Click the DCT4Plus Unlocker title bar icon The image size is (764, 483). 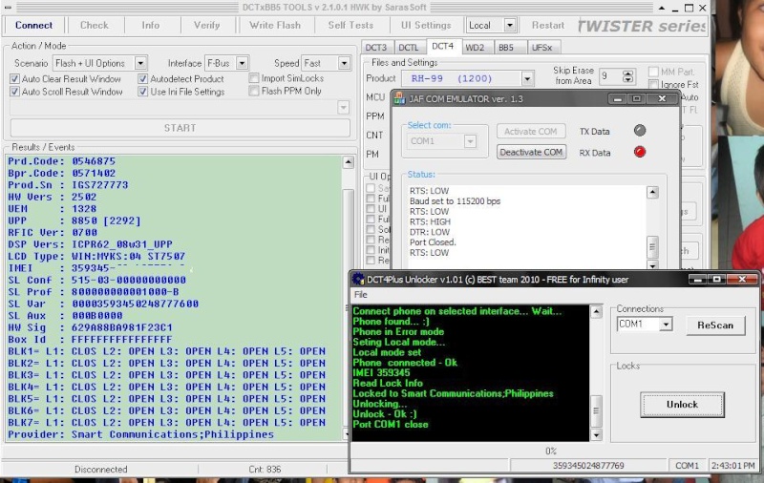coord(358,279)
